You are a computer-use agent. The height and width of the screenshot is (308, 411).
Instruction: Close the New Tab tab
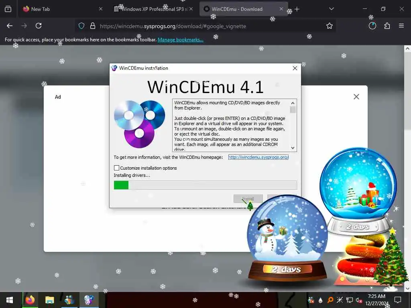(101, 9)
